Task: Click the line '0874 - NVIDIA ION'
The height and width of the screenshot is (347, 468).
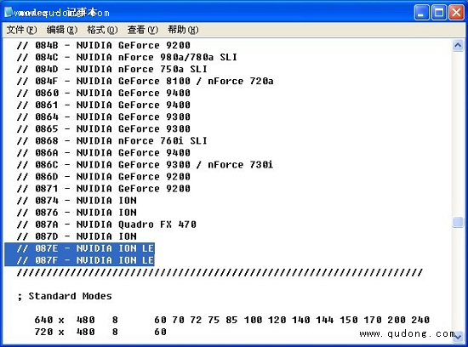Action: coord(77,201)
